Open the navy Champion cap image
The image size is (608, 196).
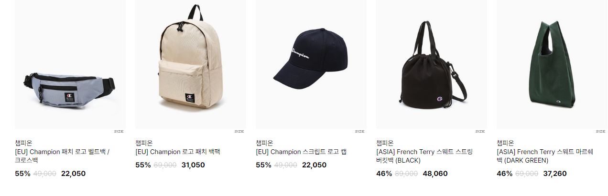point(311,64)
